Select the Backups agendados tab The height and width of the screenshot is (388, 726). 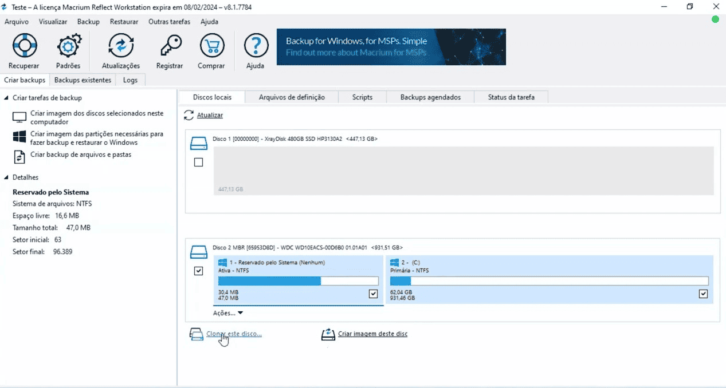(430, 97)
